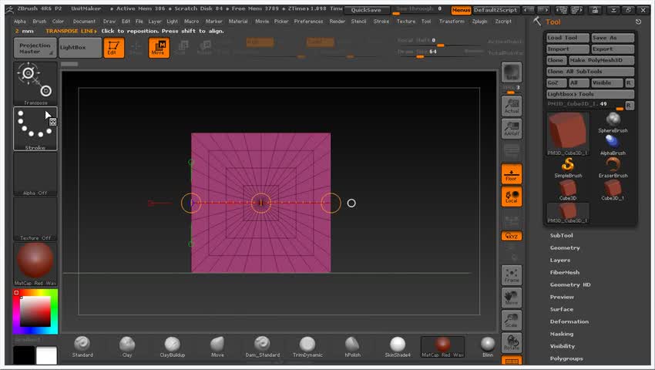Open the Preferences menu
655x370 pixels.
tap(308, 21)
